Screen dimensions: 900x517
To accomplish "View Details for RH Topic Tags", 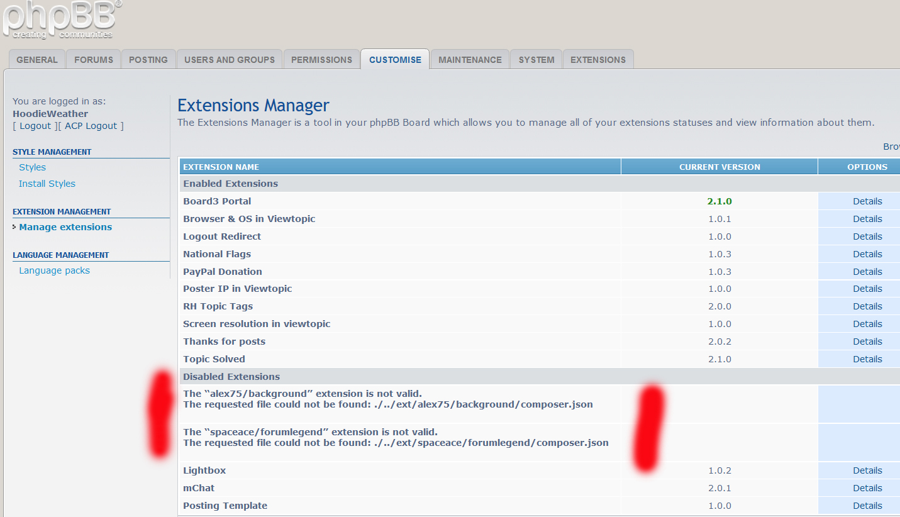I will pos(867,306).
